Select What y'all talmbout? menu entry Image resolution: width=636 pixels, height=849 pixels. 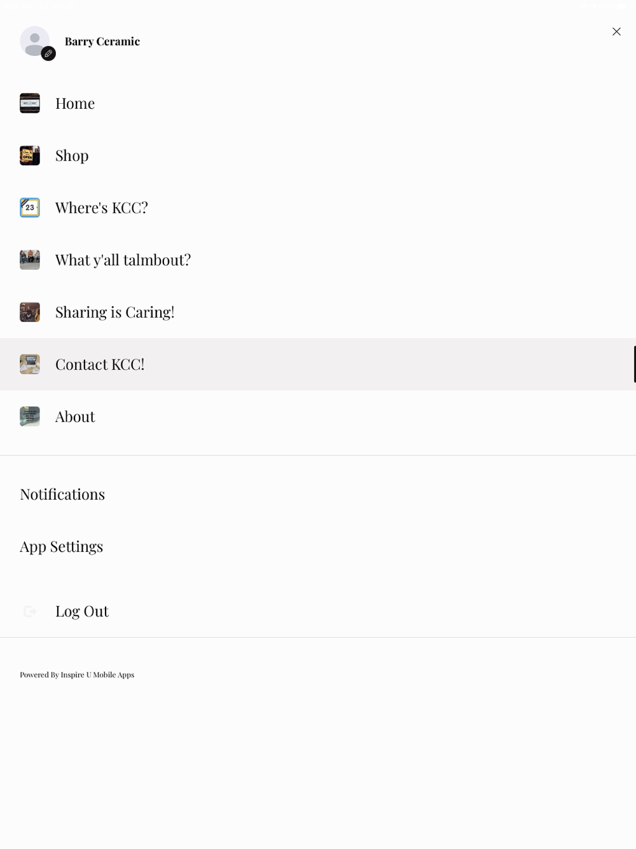click(123, 260)
